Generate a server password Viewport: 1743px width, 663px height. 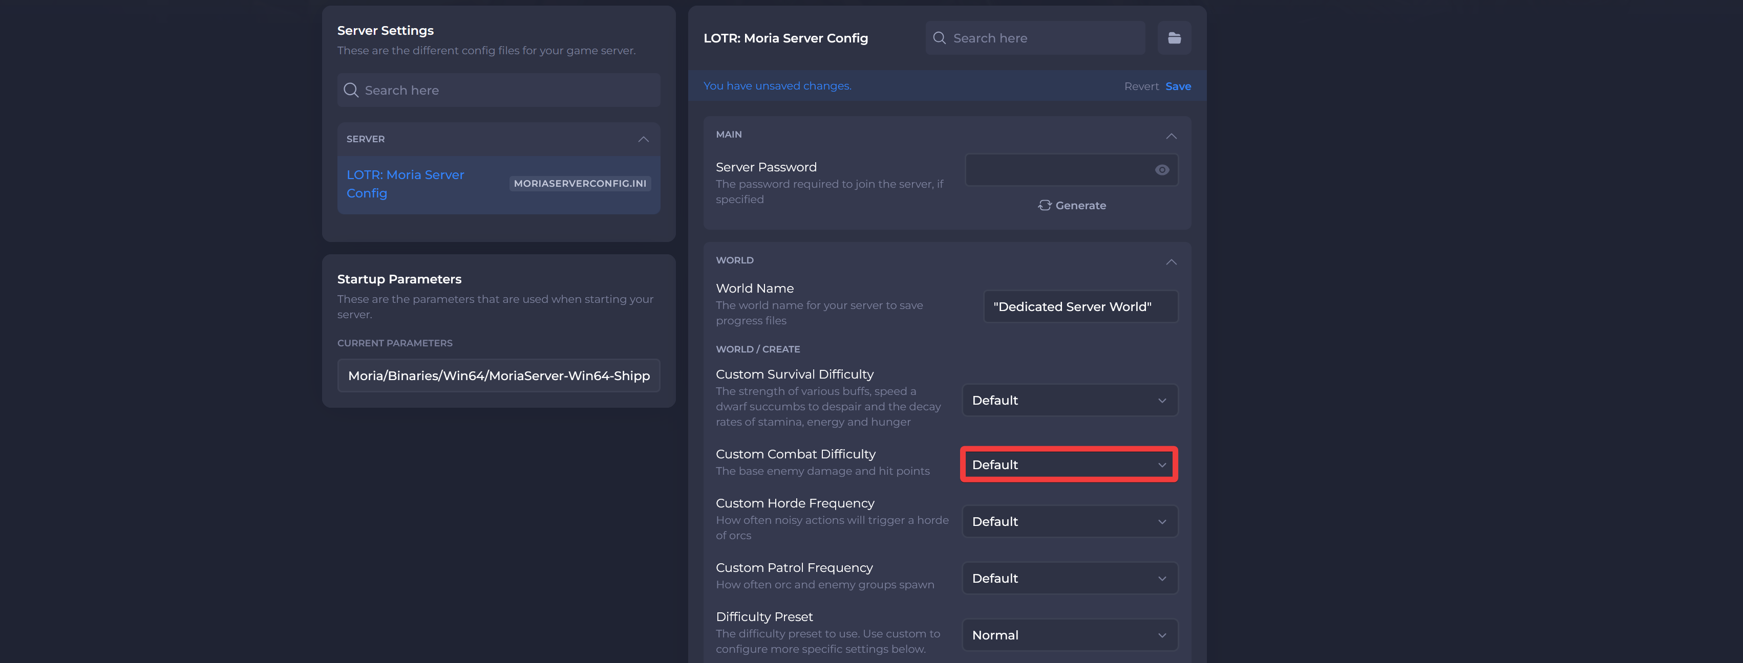(1072, 205)
